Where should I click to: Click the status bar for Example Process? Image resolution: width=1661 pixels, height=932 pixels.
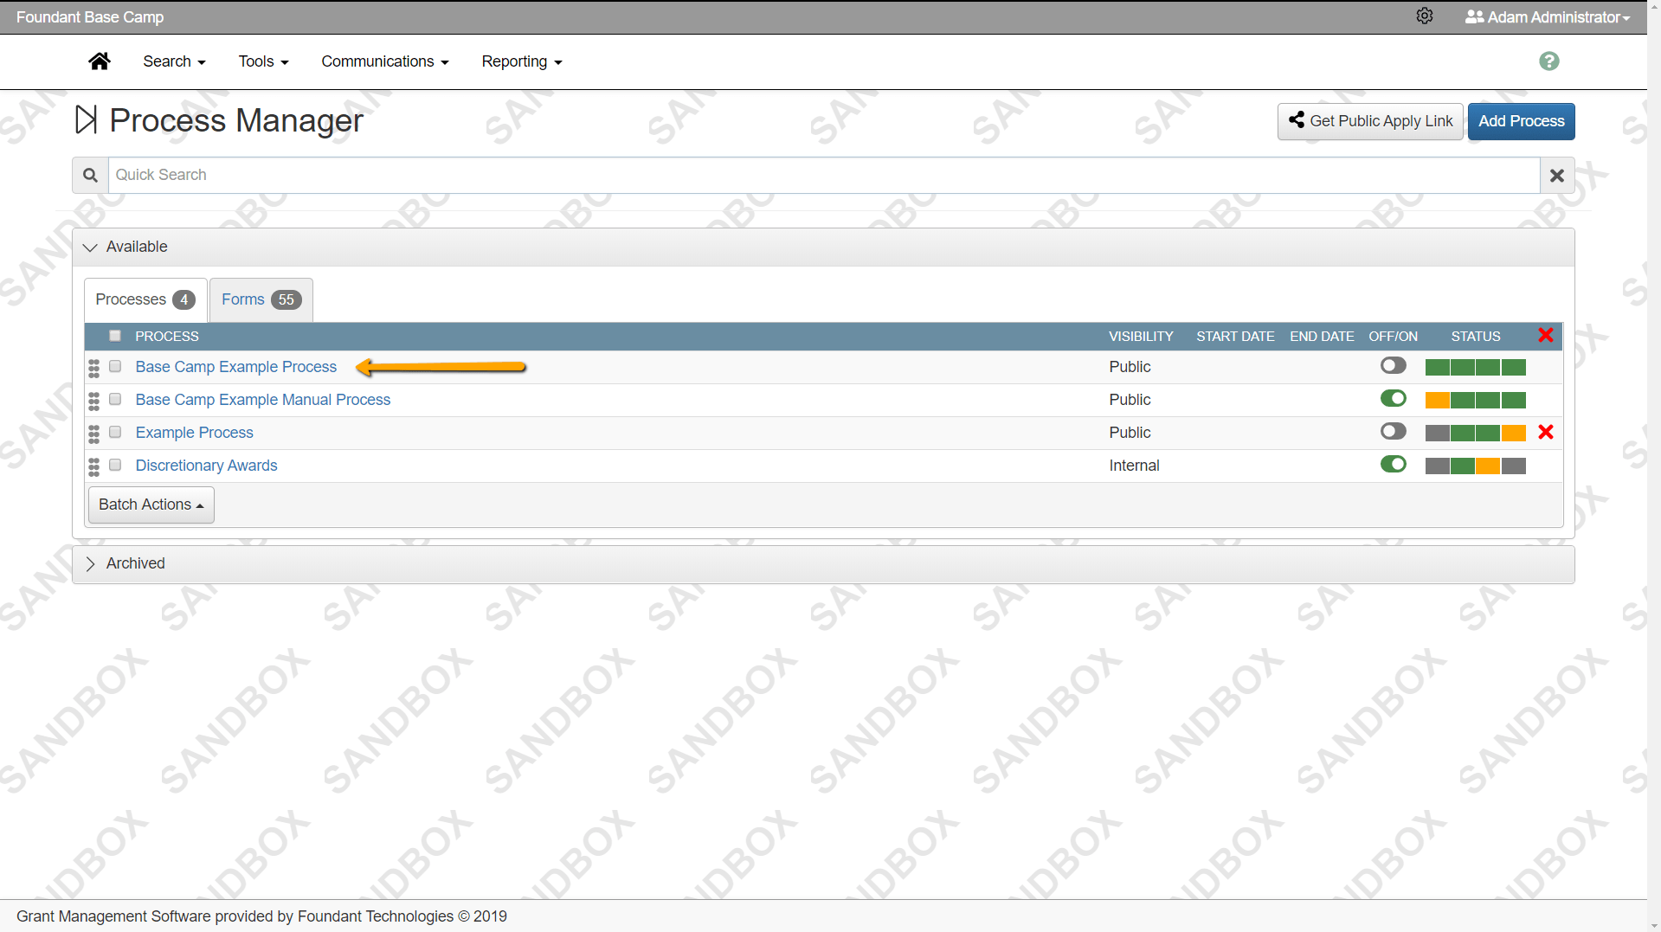click(1476, 433)
